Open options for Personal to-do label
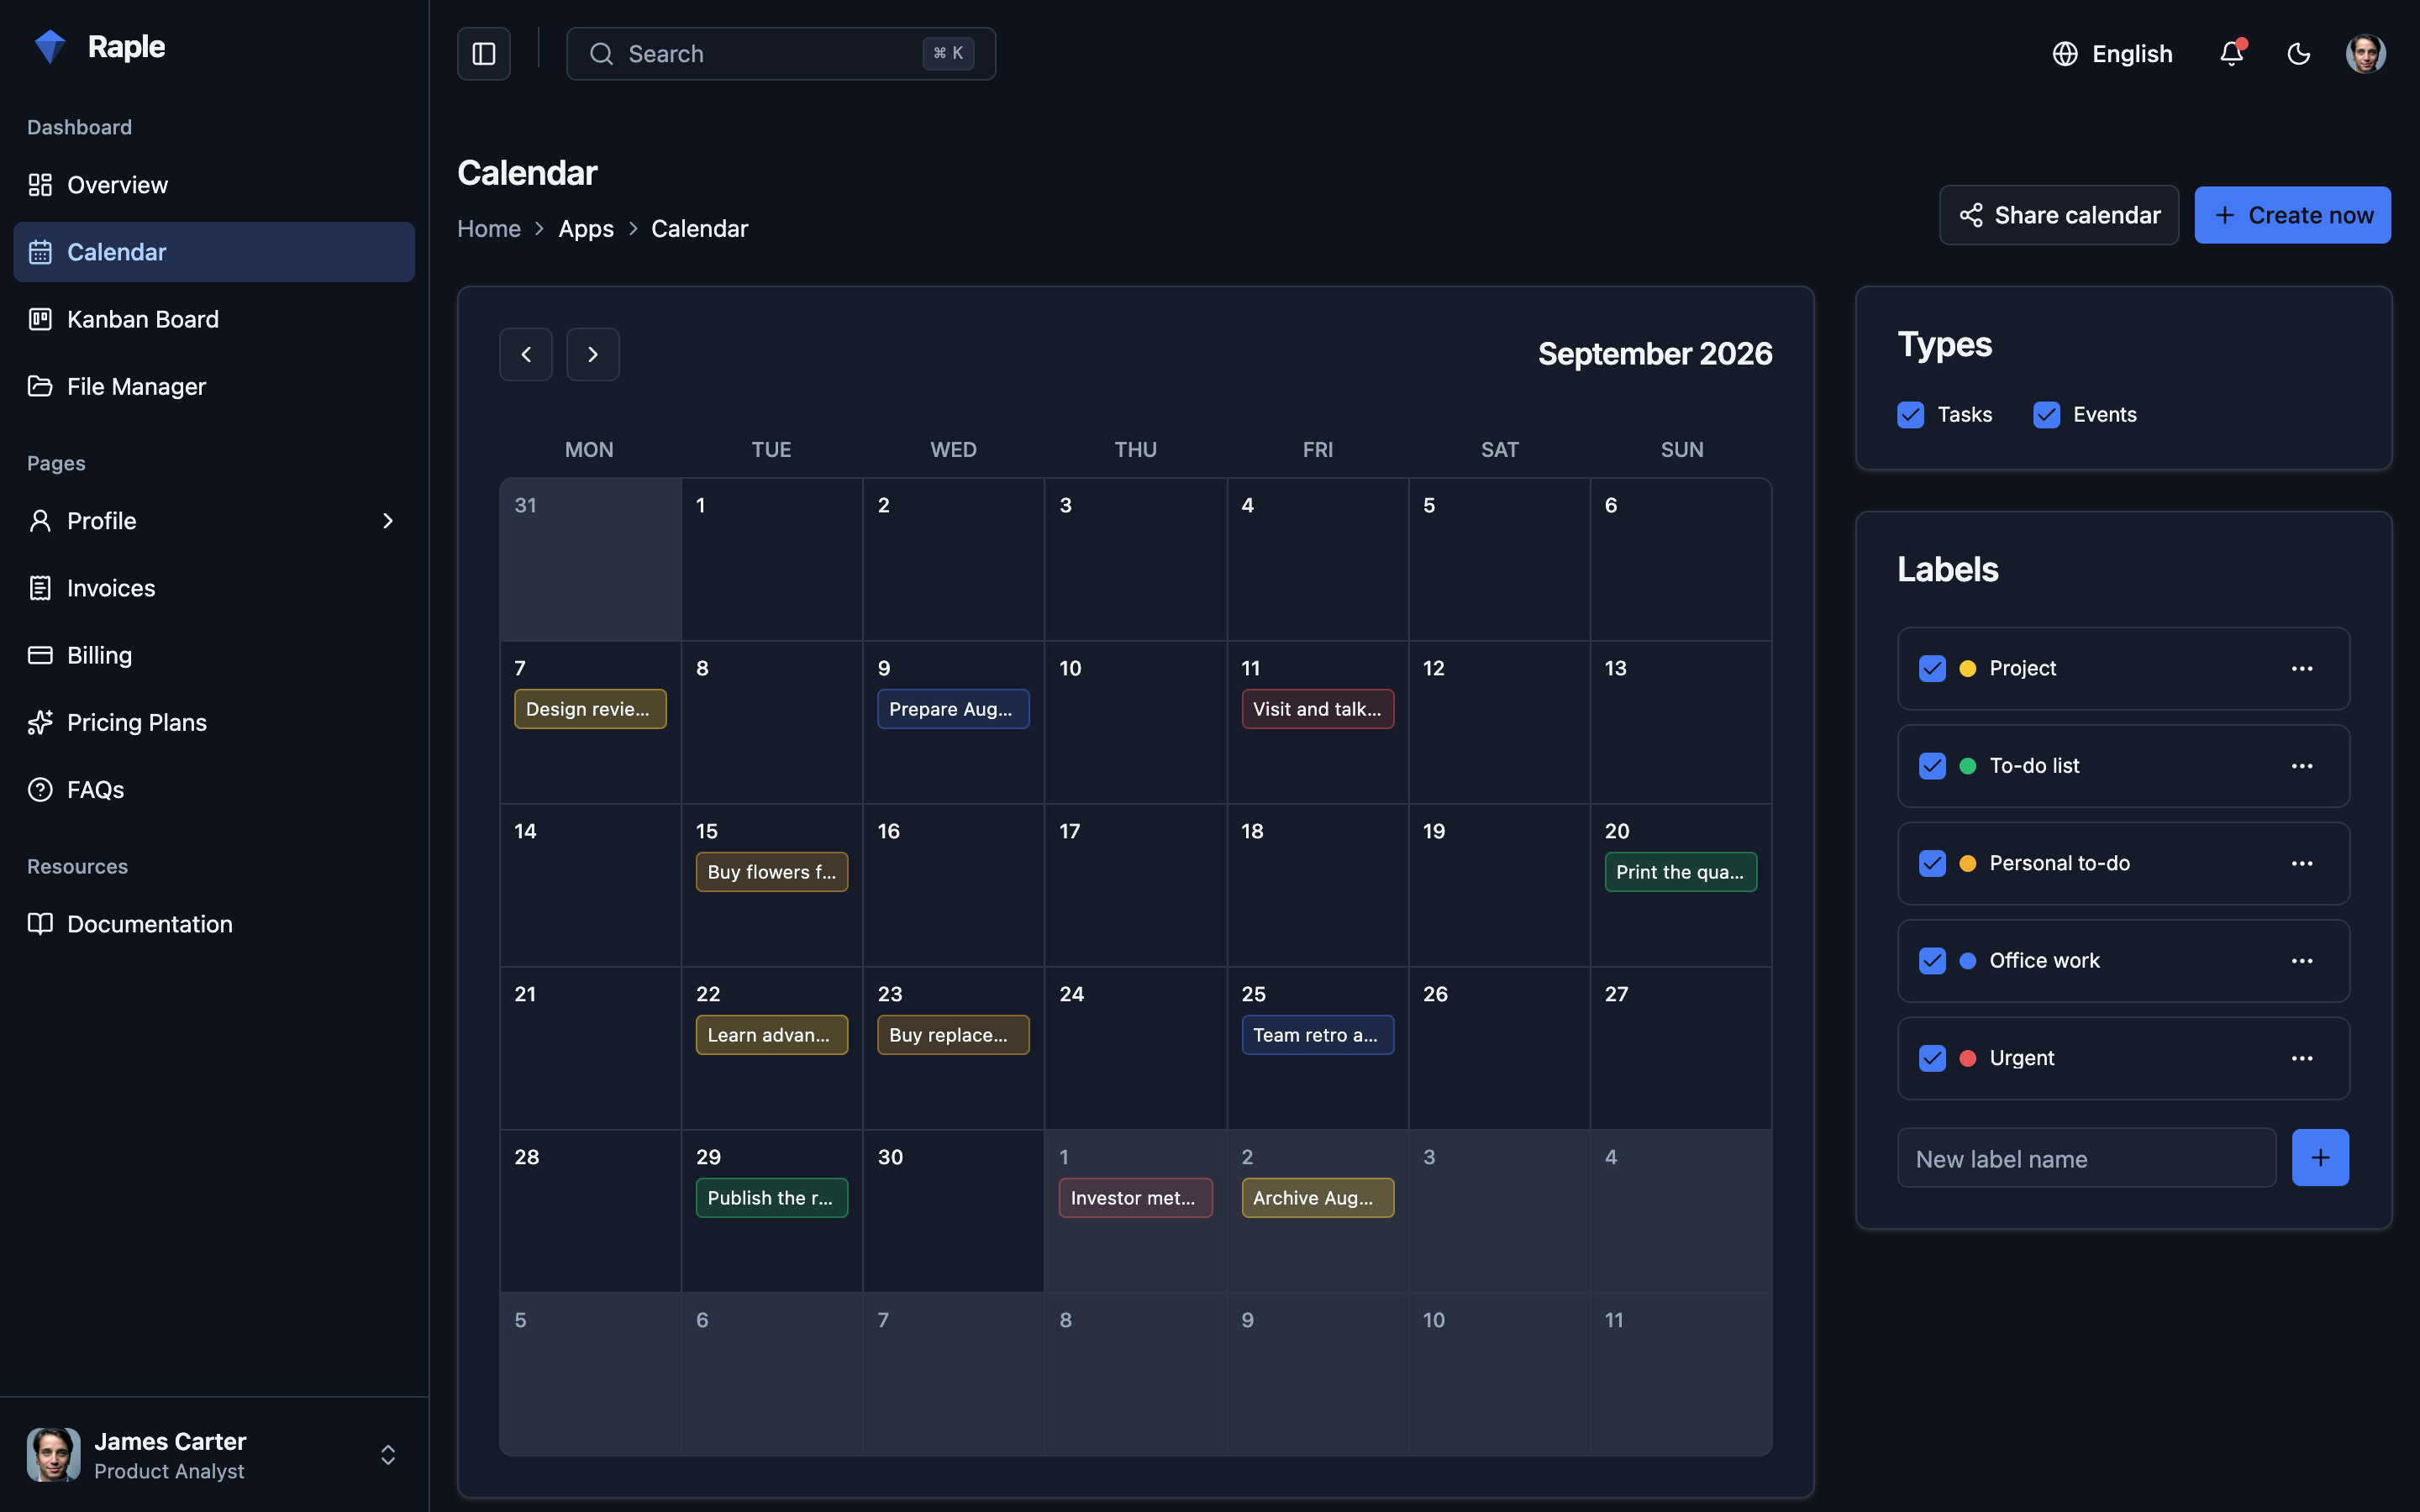Image resolution: width=2420 pixels, height=1512 pixels. point(2302,863)
